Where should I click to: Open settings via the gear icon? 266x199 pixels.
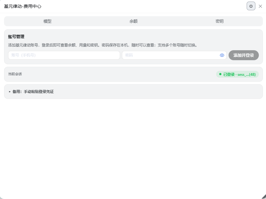251,6
